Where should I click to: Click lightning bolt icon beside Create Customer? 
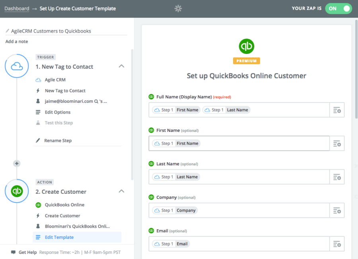point(38,216)
